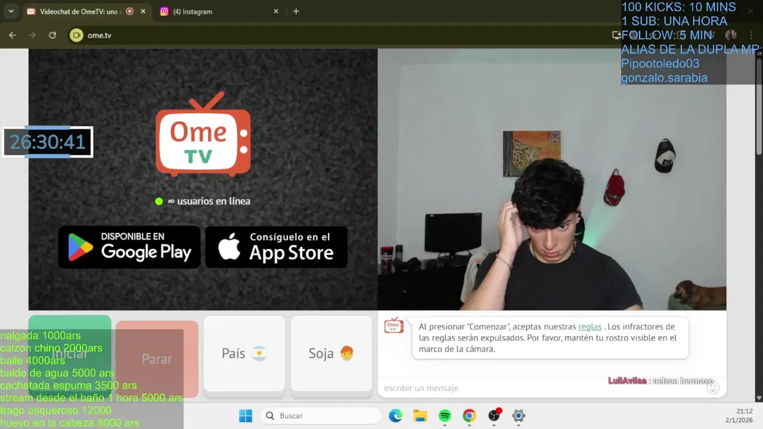Open File Explorer from taskbar
Image resolution: width=763 pixels, height=429 pixels.
(420, 415)
